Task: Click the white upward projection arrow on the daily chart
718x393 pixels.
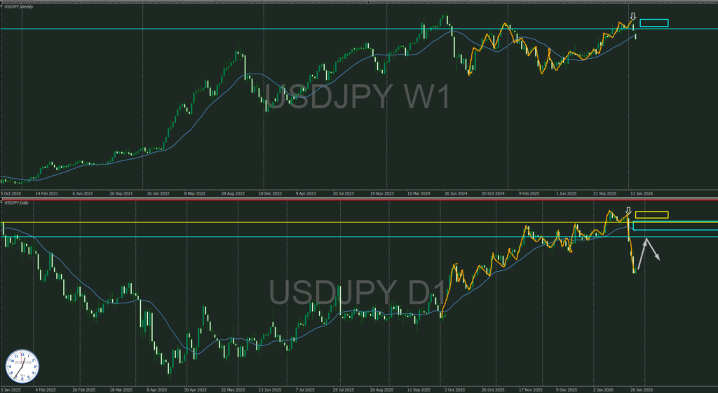Action: [642, 254]
